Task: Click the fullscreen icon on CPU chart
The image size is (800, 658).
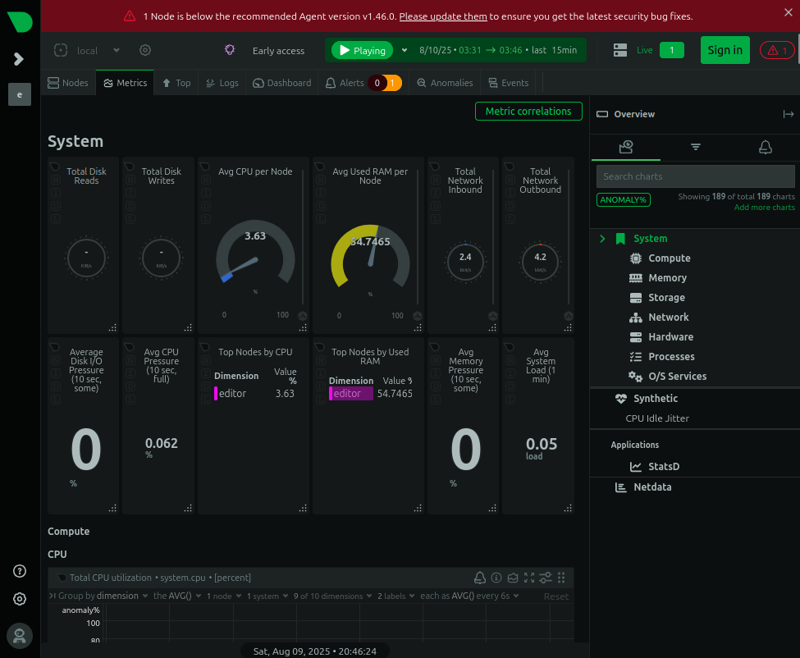Action: point(529,578)
